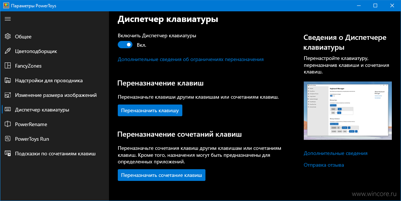The height and width of the screenshot is (201, 401).
Task: Open the Дополнительные сведения link
Action: (336, 153)
